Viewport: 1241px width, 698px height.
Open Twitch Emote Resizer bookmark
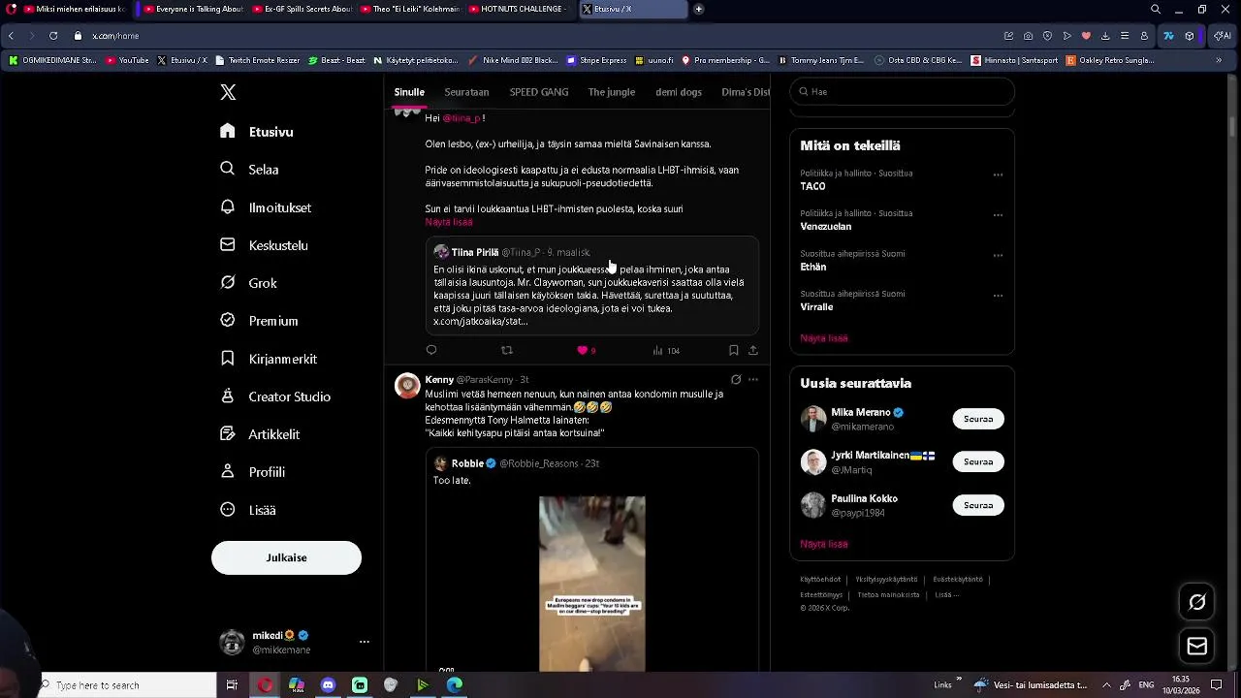(x=257, y=60)
